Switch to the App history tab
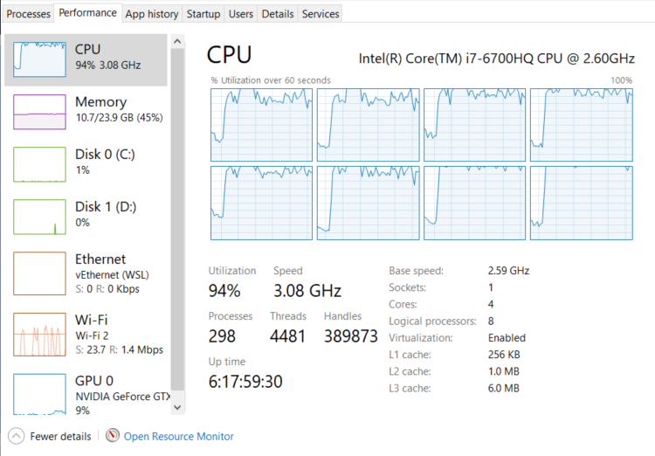 152,14
